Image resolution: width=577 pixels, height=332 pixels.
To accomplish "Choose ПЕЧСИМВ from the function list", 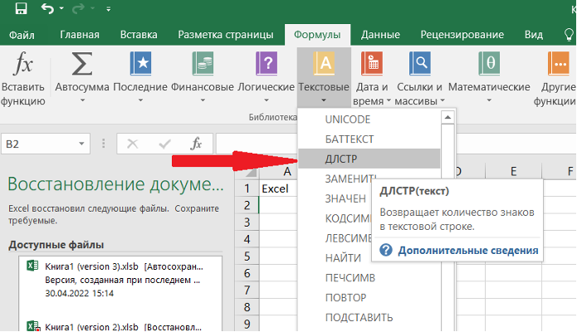I will [x=369, y=278].
